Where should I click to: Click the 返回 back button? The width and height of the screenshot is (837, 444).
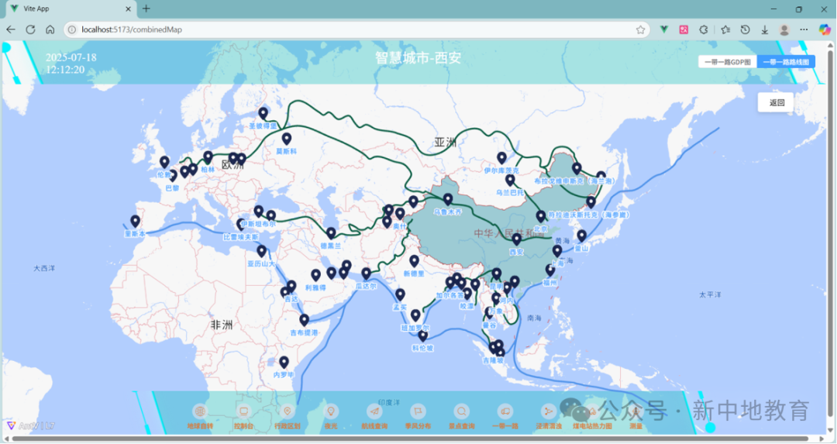(776, 102)
